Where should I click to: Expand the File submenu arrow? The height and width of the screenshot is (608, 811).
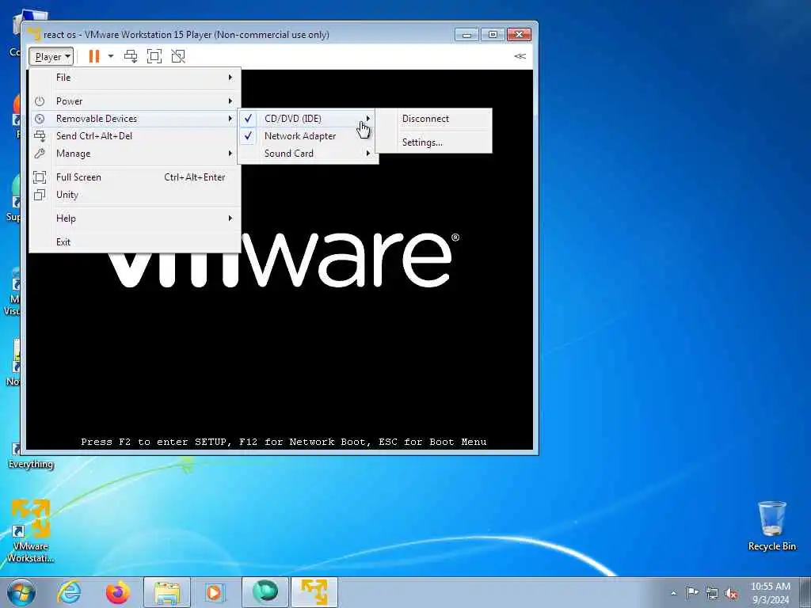[230, 78]
